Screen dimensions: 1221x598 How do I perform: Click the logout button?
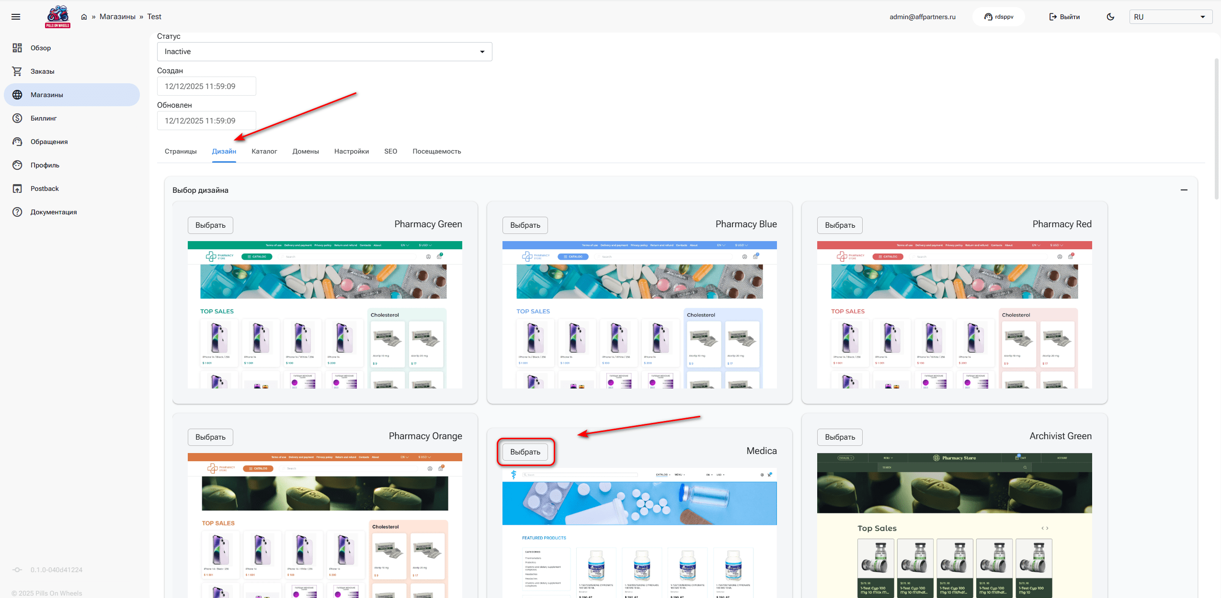coord(1064,17)
